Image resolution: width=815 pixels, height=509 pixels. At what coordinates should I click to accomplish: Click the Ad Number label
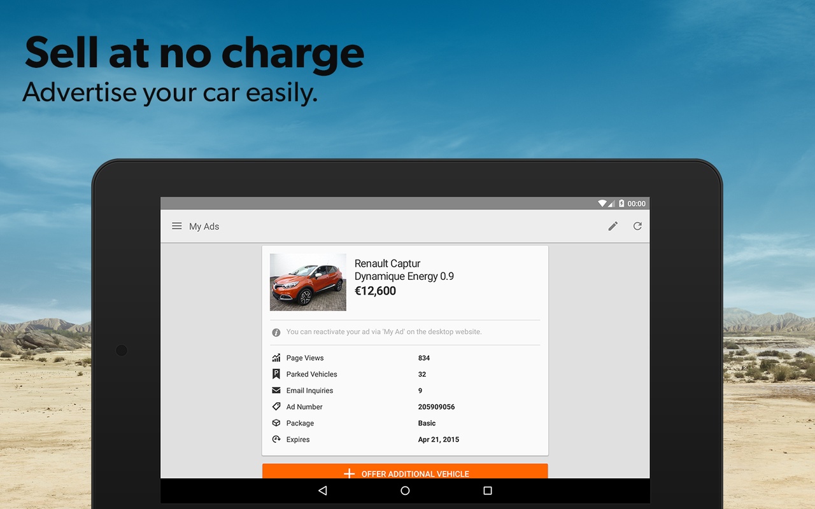click(x=304, y=407)
